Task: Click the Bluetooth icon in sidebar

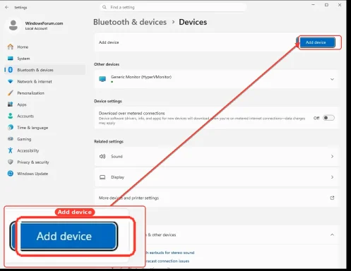Action: pos(11,70)
